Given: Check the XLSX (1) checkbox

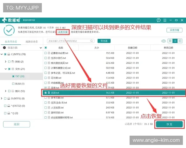Looking at the screenshot, I should [x=13, y=84].
